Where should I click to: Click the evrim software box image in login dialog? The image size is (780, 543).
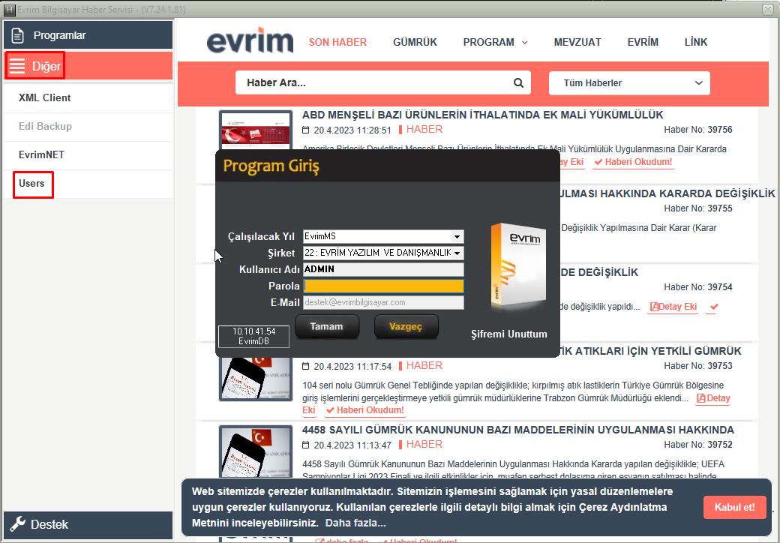point(517,265)
